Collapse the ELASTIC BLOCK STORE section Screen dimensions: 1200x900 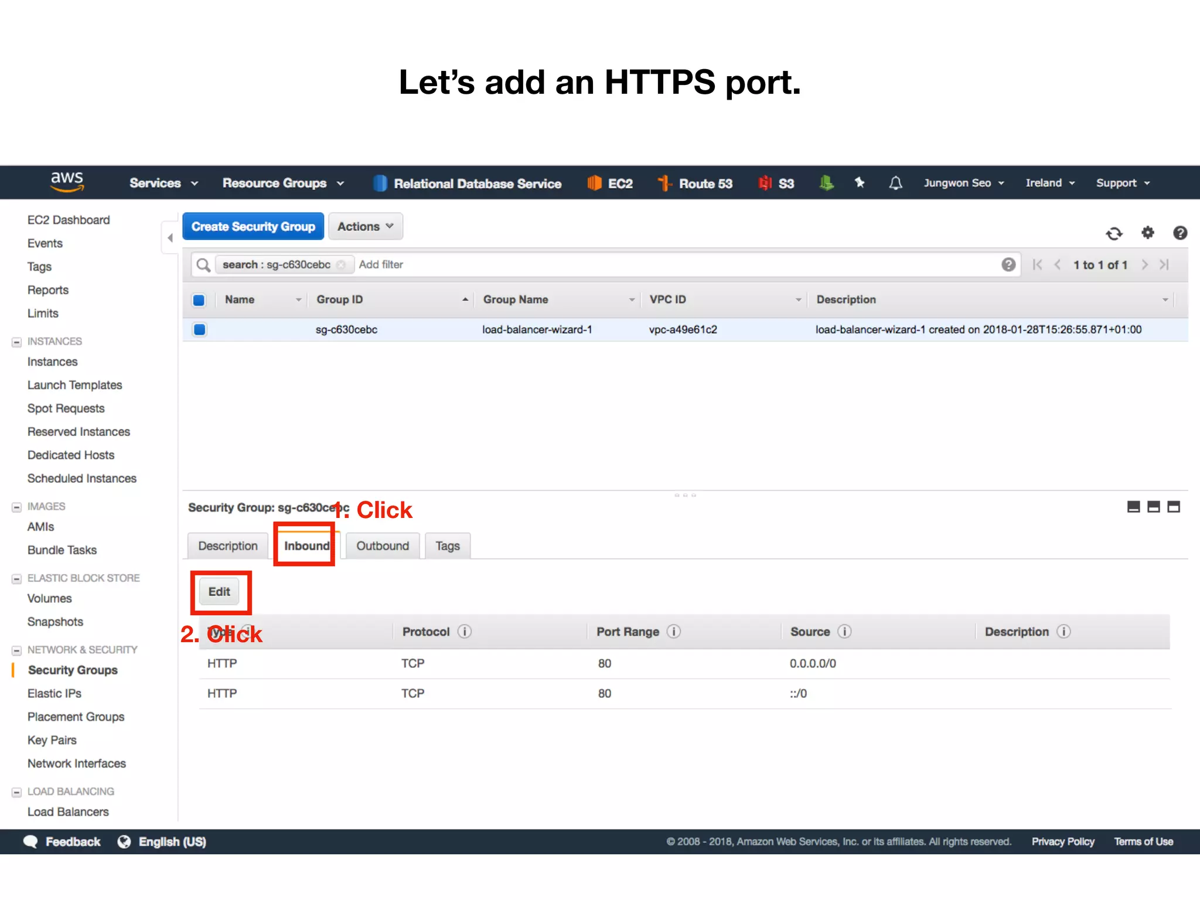[16, 578]
